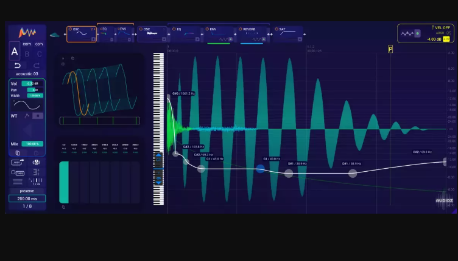Select the SAT module
Viewport: 458px width, 261px height.
point(287,34)
